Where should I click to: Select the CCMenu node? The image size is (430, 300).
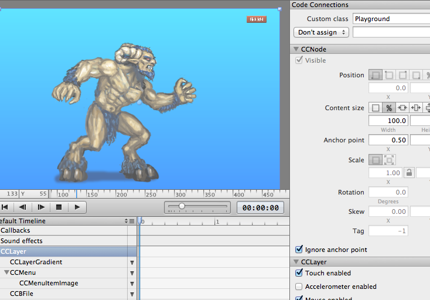coord(23,272)
